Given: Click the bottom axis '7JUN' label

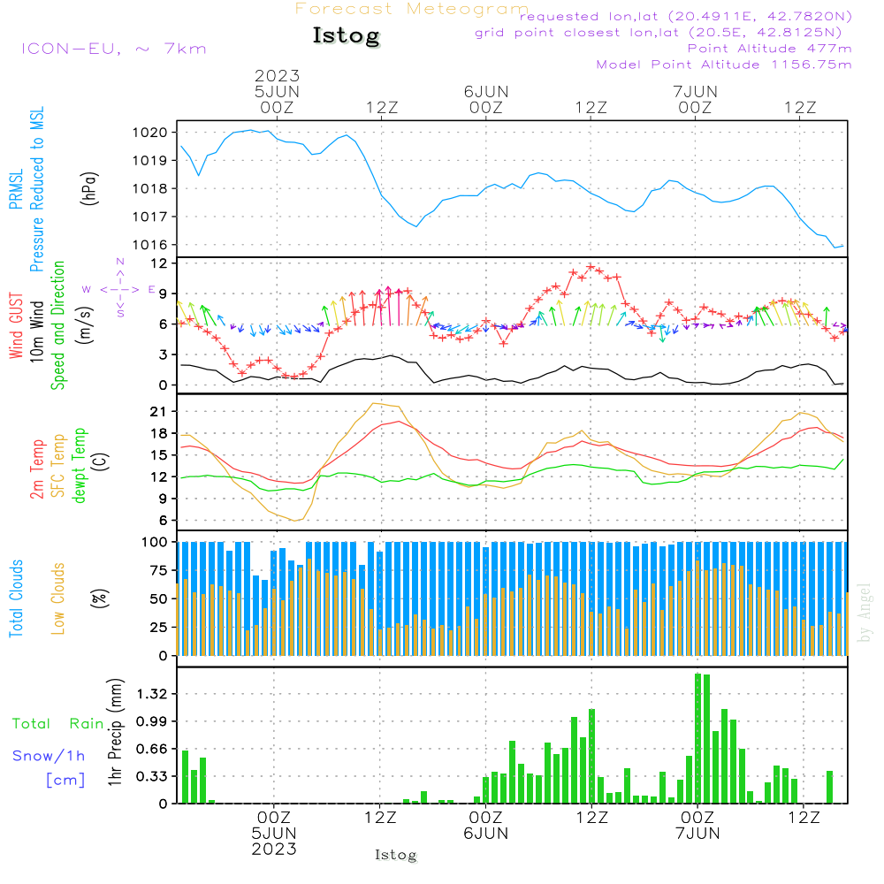Looking at the screenshot, I should click(698, 834).
